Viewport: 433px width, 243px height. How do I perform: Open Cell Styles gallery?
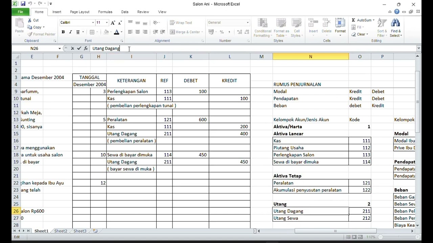click(x=296, y=28)
